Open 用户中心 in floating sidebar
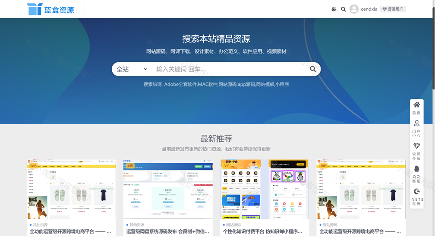 (416, 129)
